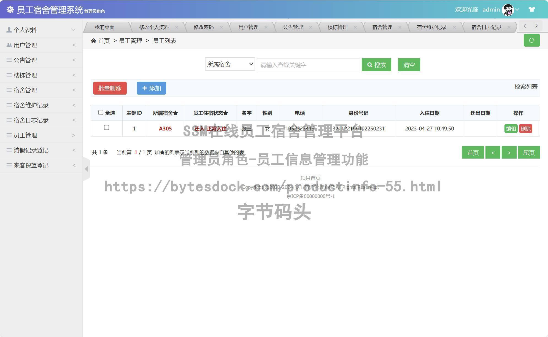The width and height of the screenshot is (548, 337).
Task: Click the 员工管理 breadcrumb link
Action: click(130, 41)
